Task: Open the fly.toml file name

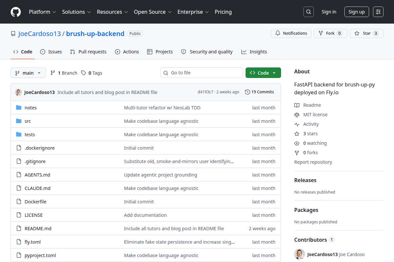Action: coord(33,242)
